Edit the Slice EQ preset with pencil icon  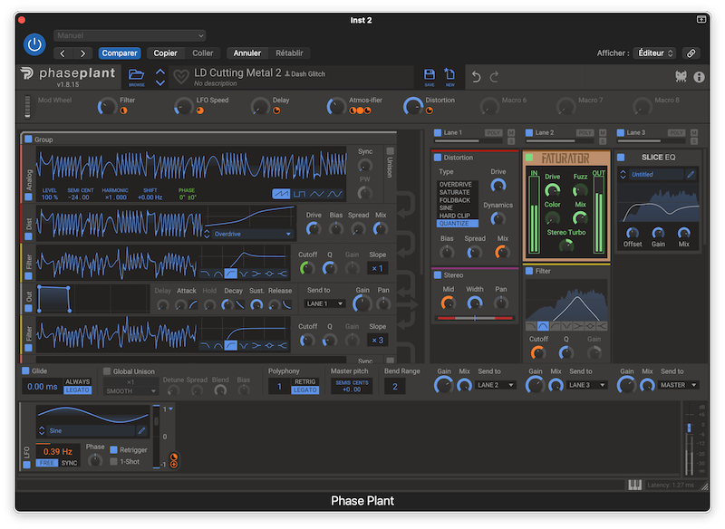pyautogui.click(x=691, y=174)
